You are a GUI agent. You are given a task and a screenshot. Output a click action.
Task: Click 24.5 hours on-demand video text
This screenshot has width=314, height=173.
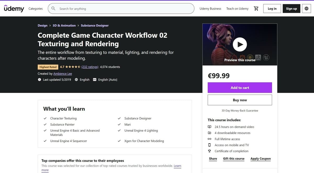click(234, 127)
